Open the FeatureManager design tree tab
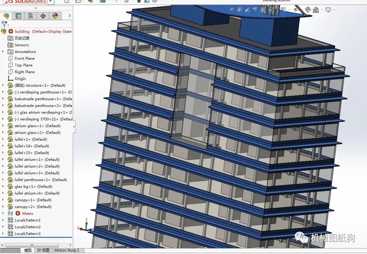The height and width of the screenshot is (254, 367). click(x=6, y=16)
